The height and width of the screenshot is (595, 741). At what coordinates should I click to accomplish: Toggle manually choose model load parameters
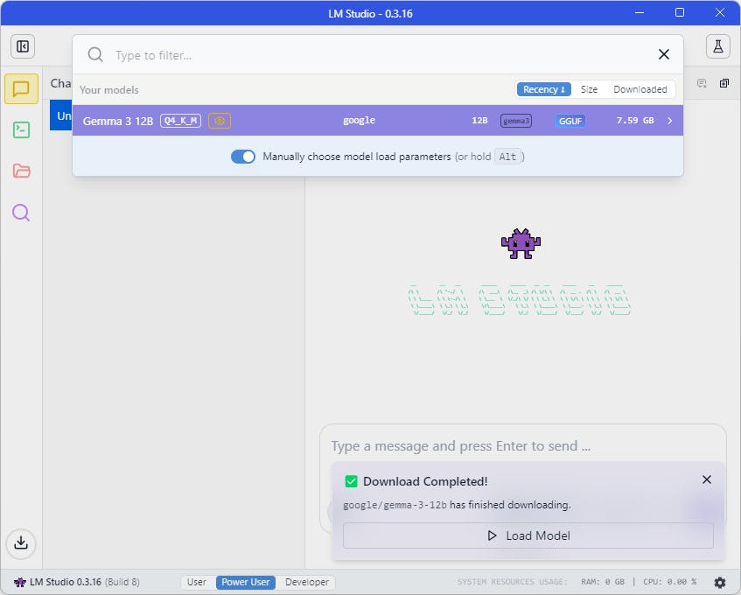(243, 157)
